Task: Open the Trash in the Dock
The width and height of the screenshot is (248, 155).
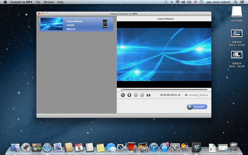Action: pos(233,148)
